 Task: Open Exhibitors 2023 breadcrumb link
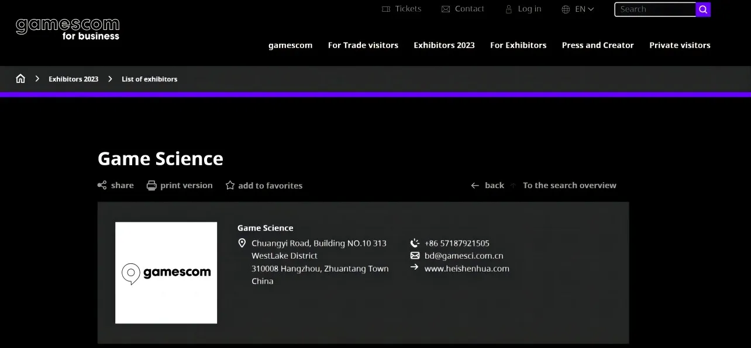pos(74,79)
